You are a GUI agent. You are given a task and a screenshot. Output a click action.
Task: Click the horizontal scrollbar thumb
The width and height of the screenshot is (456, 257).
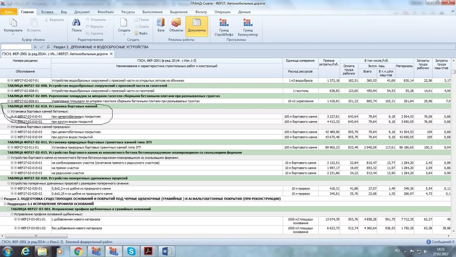[x=36, y=236]
